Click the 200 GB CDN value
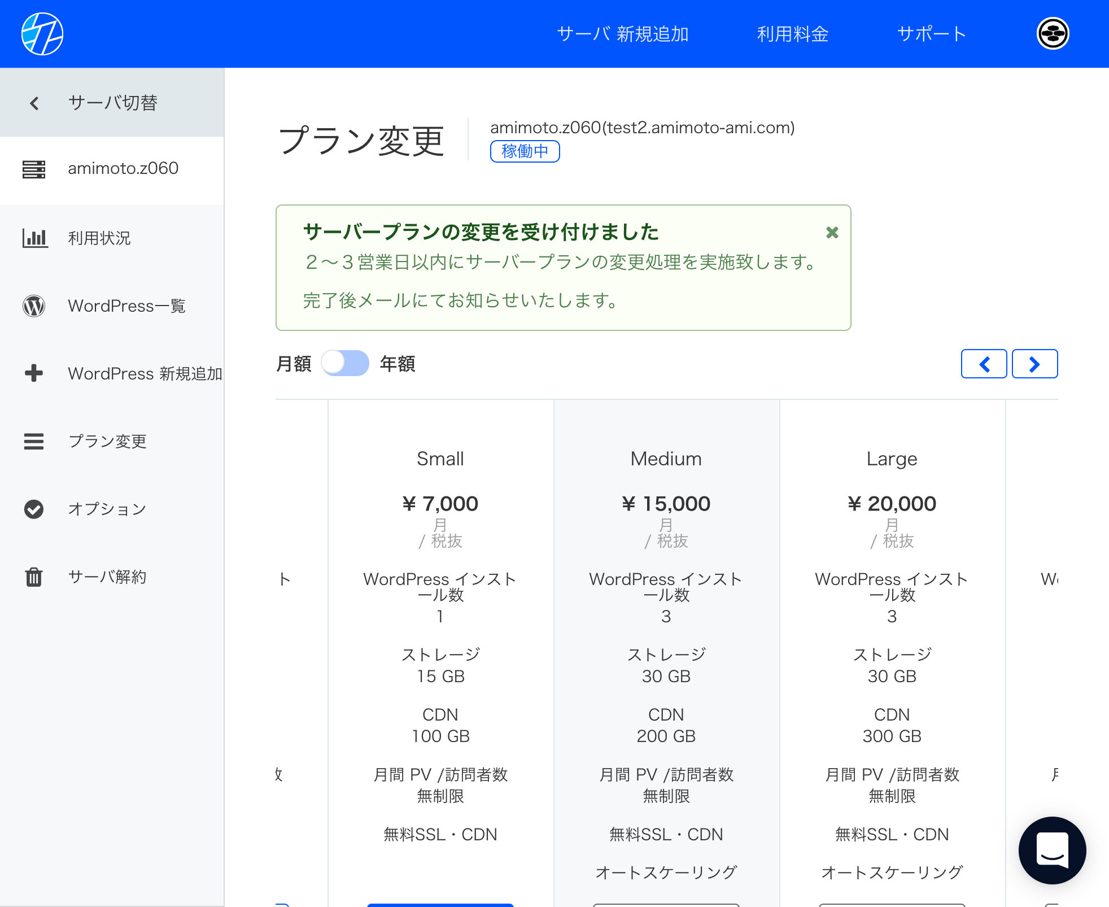Screen dimensions: 1109x907 point(666,736)
